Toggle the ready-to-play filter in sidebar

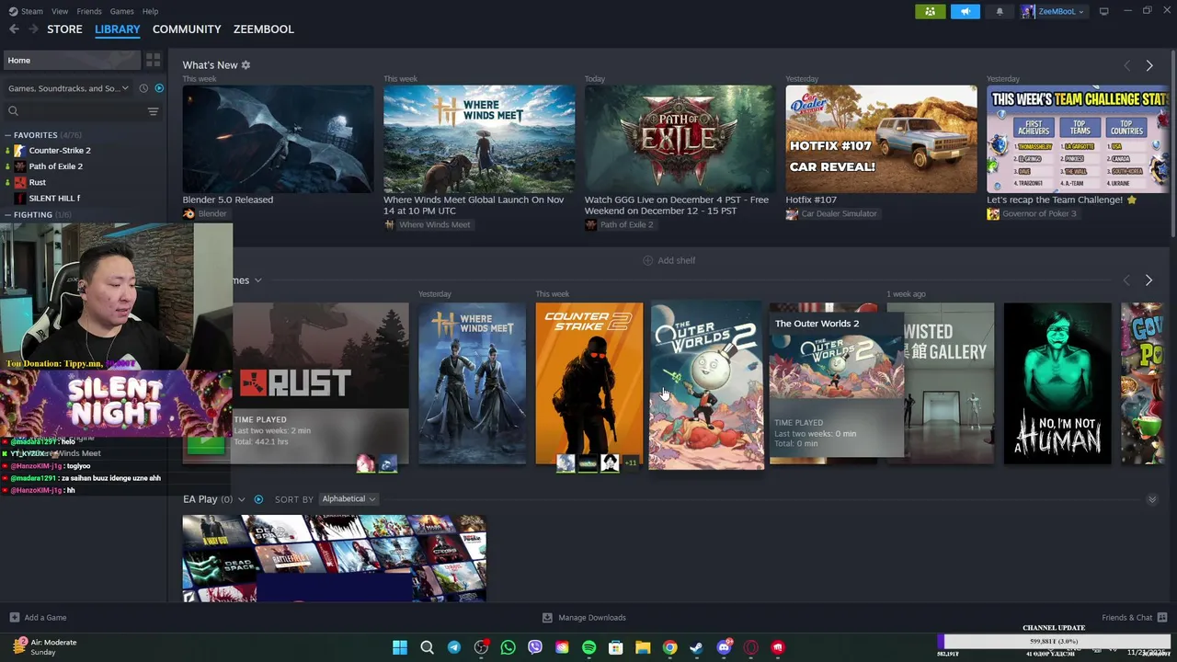pyautogui.click(x=159, y=88)
